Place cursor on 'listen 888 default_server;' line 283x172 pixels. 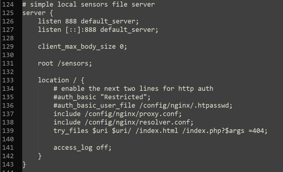88,21
